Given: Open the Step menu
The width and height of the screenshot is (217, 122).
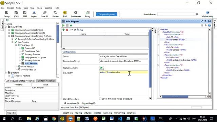Looking at the screenshot, I should click(x=33, y=8).
